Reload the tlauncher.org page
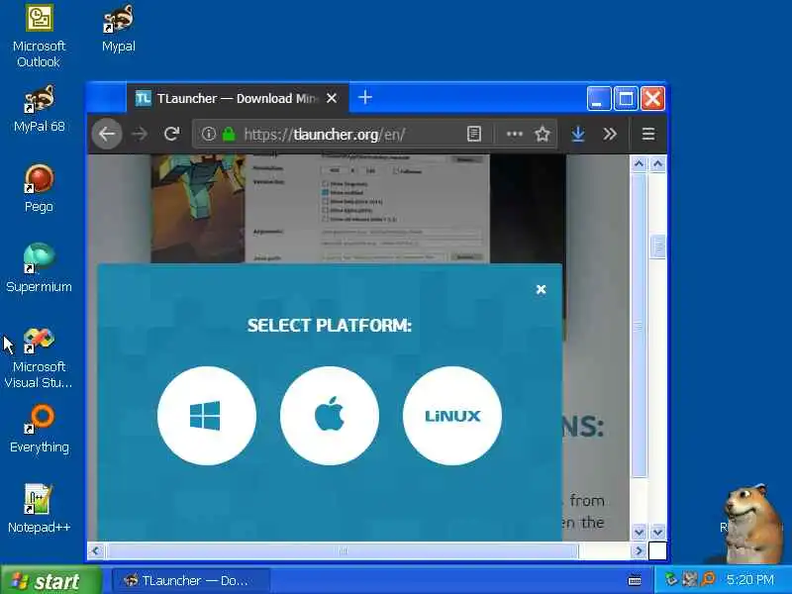The image size is (792, 594). 171,134
